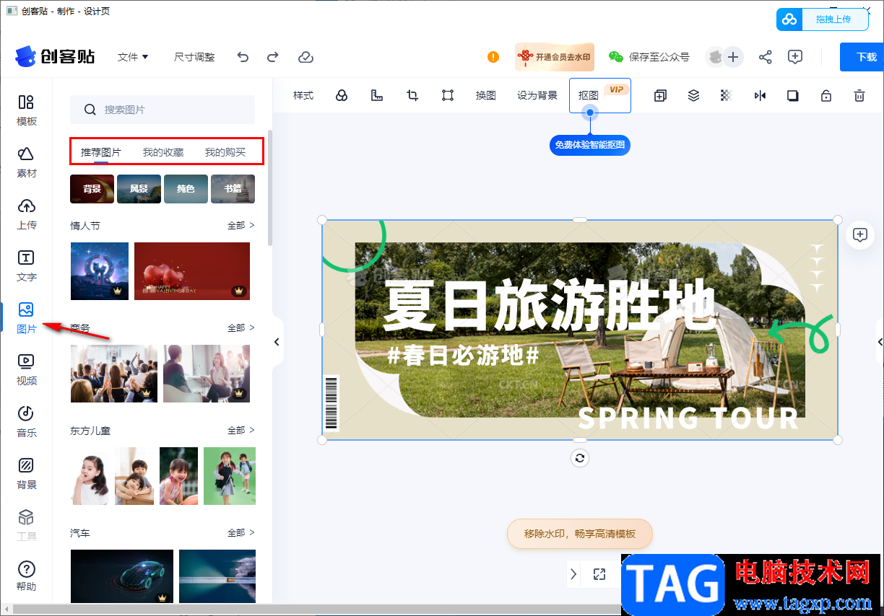
Task: Click 开通会员去水印 membership button
Action: point(555,57)
